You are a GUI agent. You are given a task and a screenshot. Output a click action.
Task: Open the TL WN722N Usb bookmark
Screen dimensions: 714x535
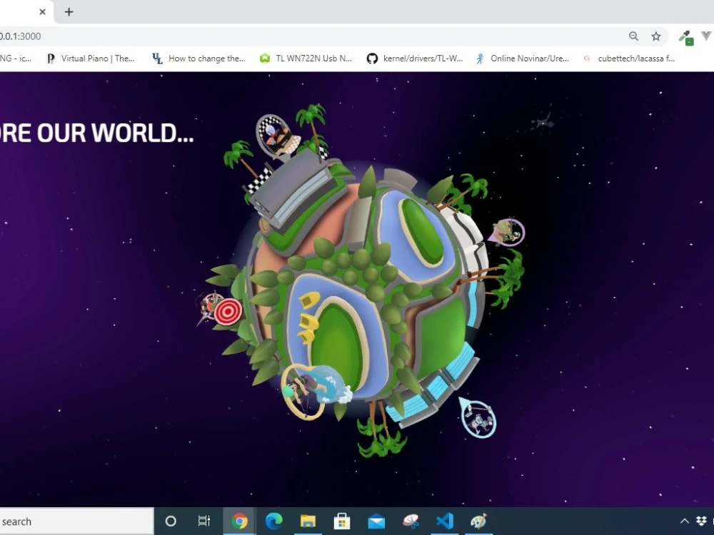306,58
